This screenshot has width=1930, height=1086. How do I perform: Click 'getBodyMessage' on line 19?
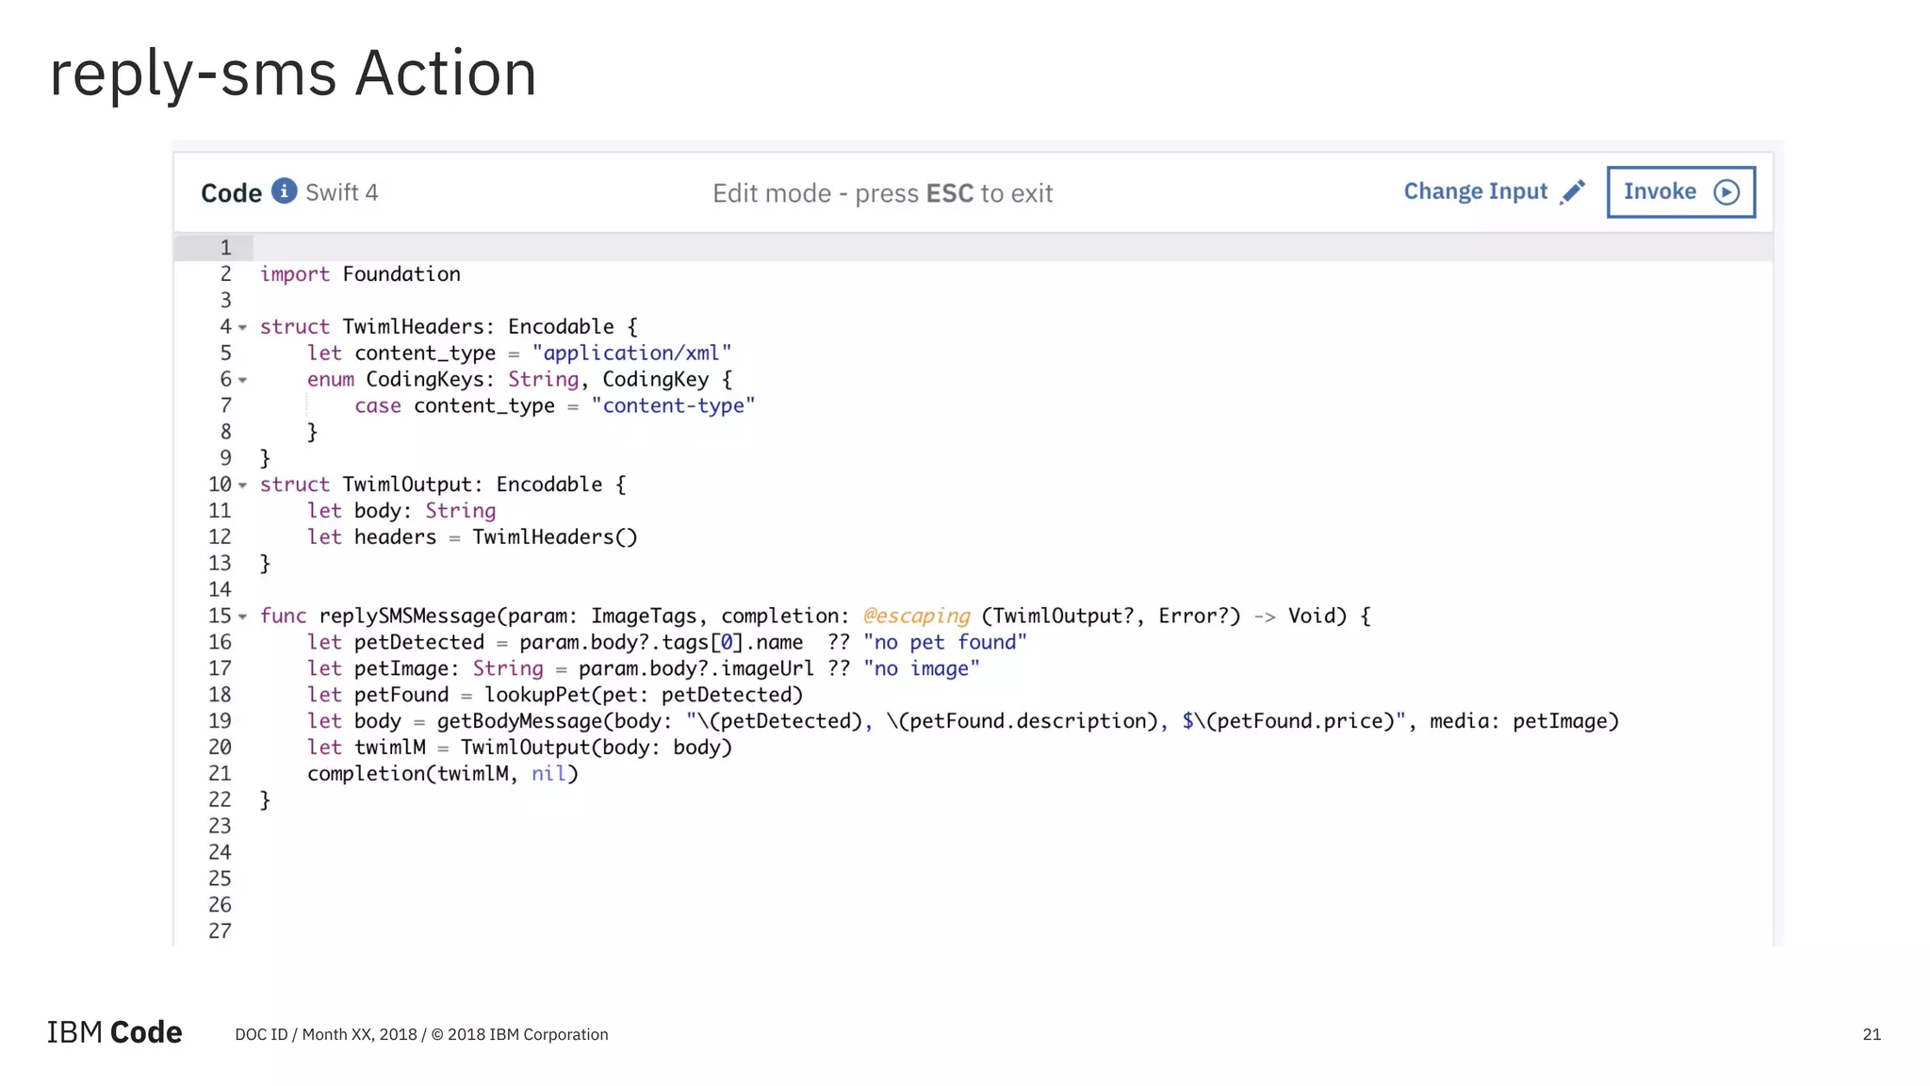pyautogui.click(x=519, y=722)
